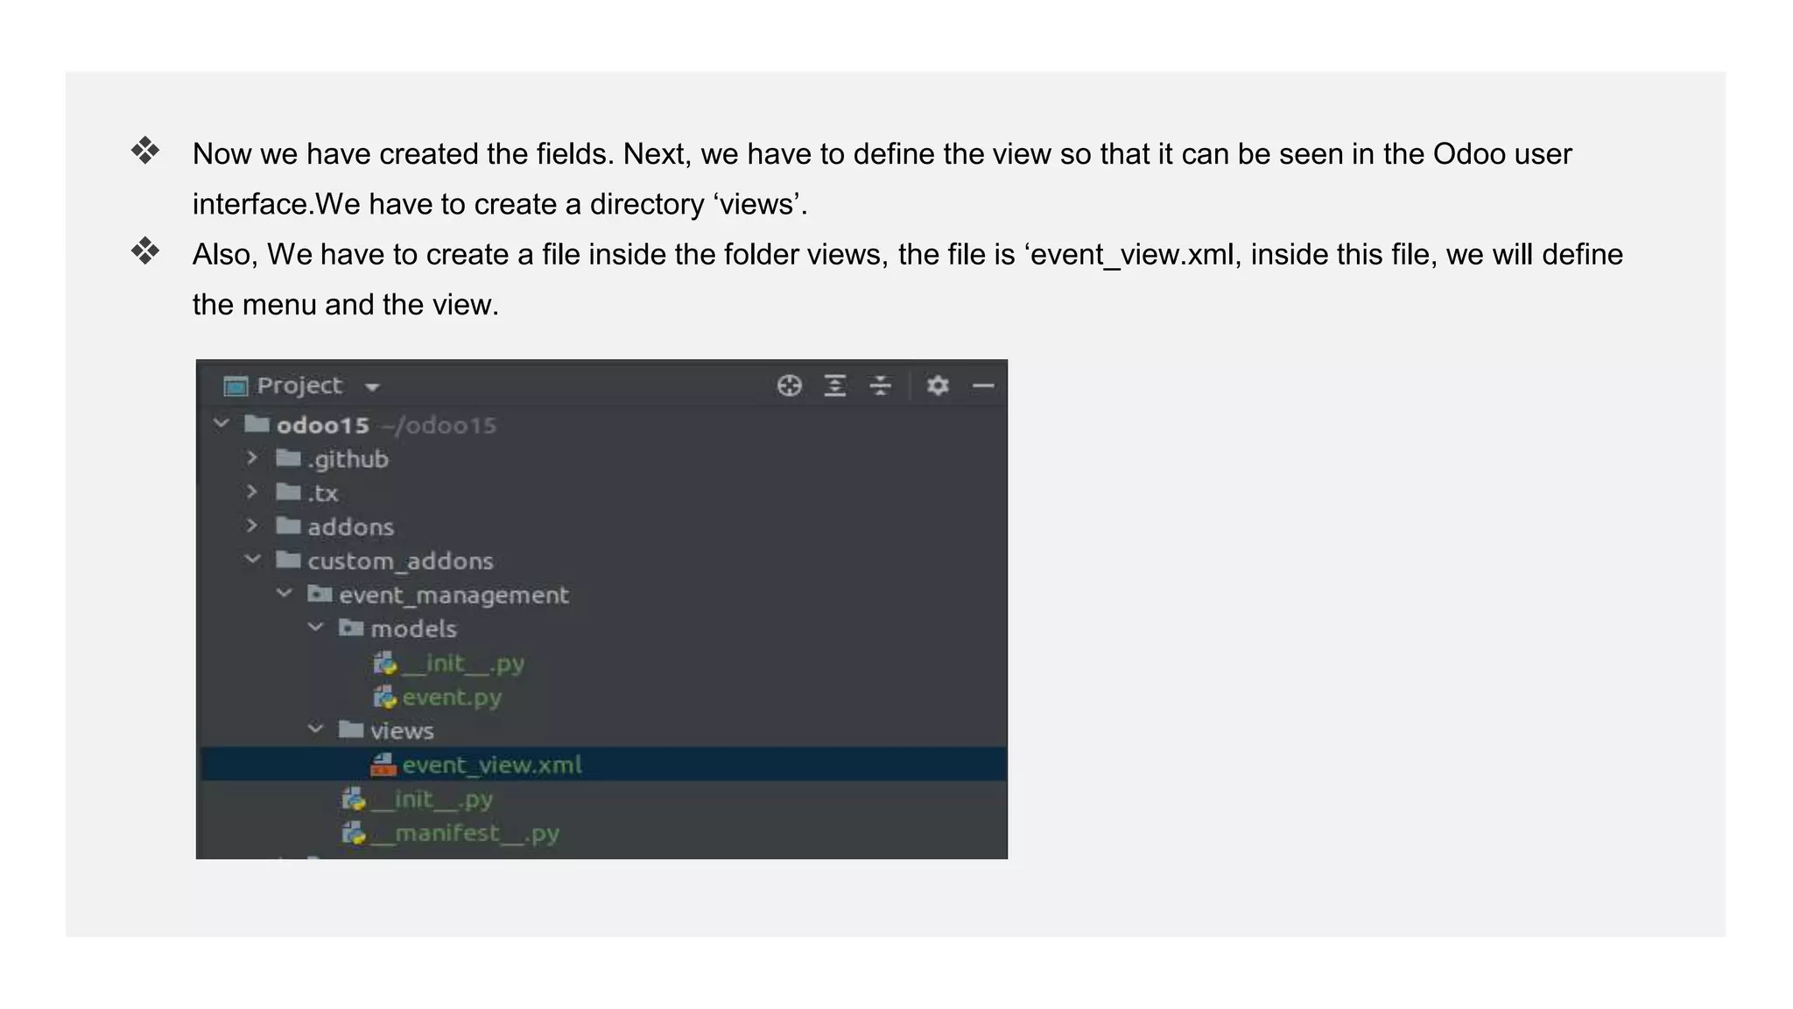
Task: Collapse the odoo15 root chevron
Action: 221,425
